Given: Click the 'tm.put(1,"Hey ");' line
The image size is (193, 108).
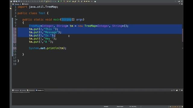Looking at the screenshot, I should click(x=43, y=39).
